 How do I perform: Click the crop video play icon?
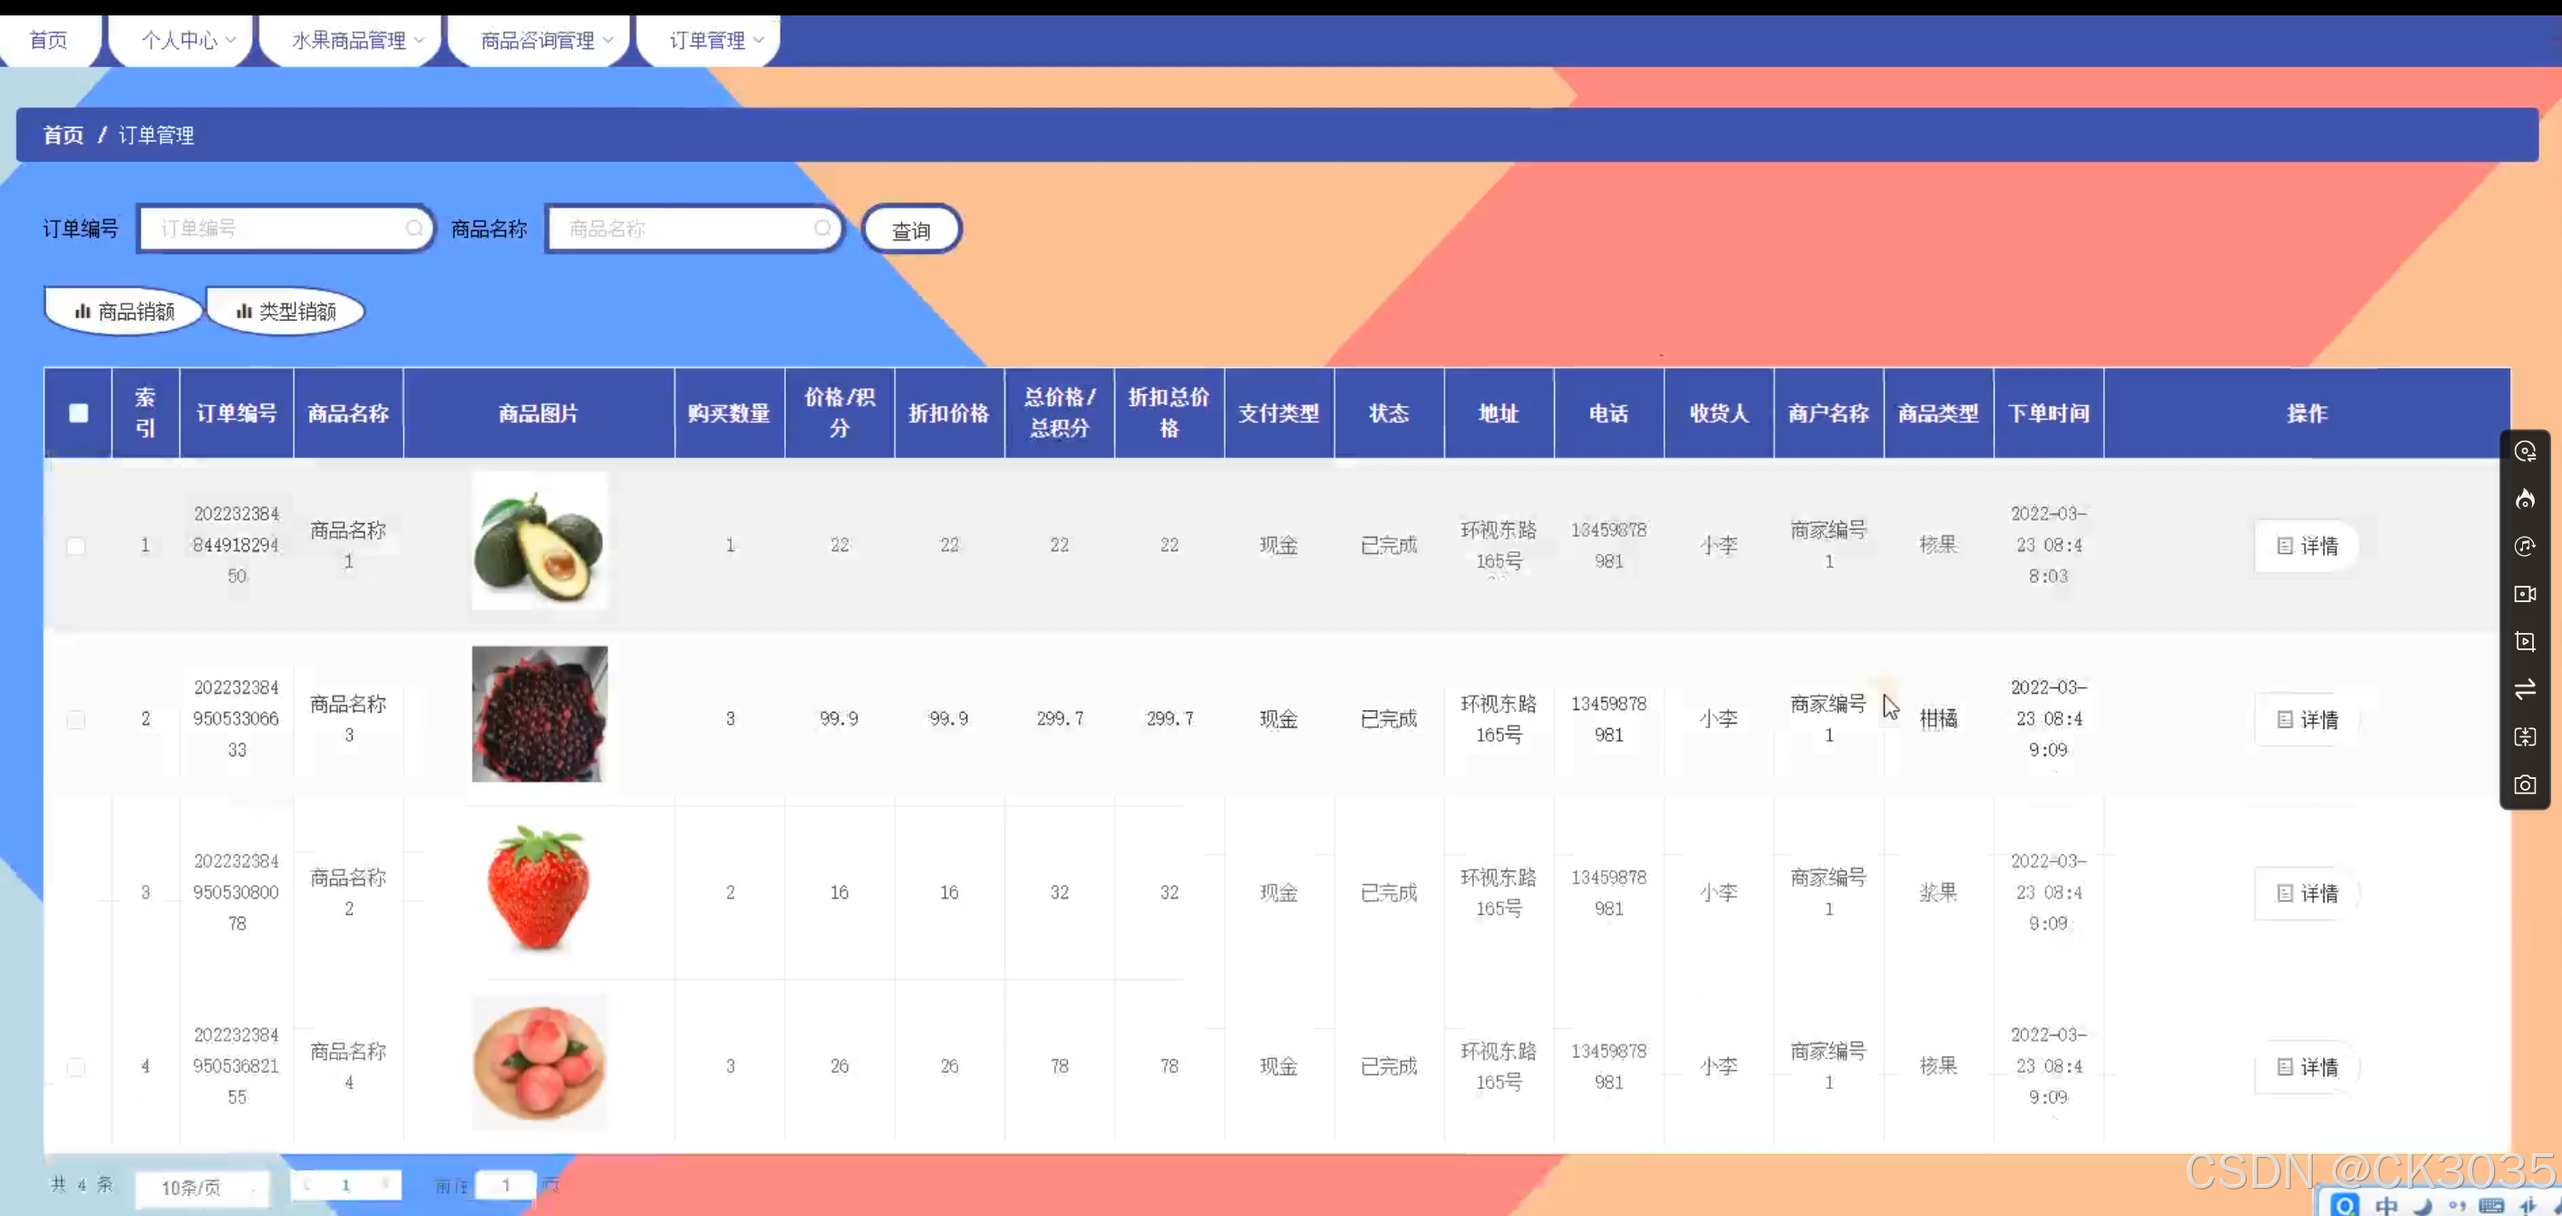2524,642
